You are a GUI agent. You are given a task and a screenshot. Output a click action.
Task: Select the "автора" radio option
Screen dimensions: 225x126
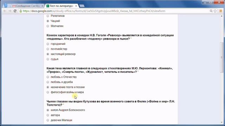(48, 115)
